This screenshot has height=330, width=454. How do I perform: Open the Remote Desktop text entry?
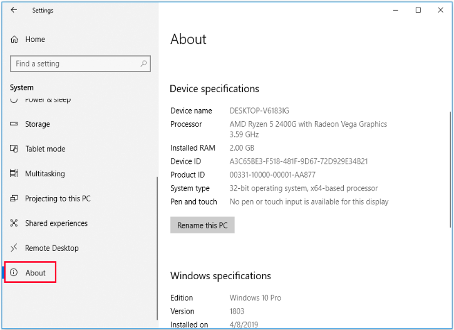tap(52, 248)
